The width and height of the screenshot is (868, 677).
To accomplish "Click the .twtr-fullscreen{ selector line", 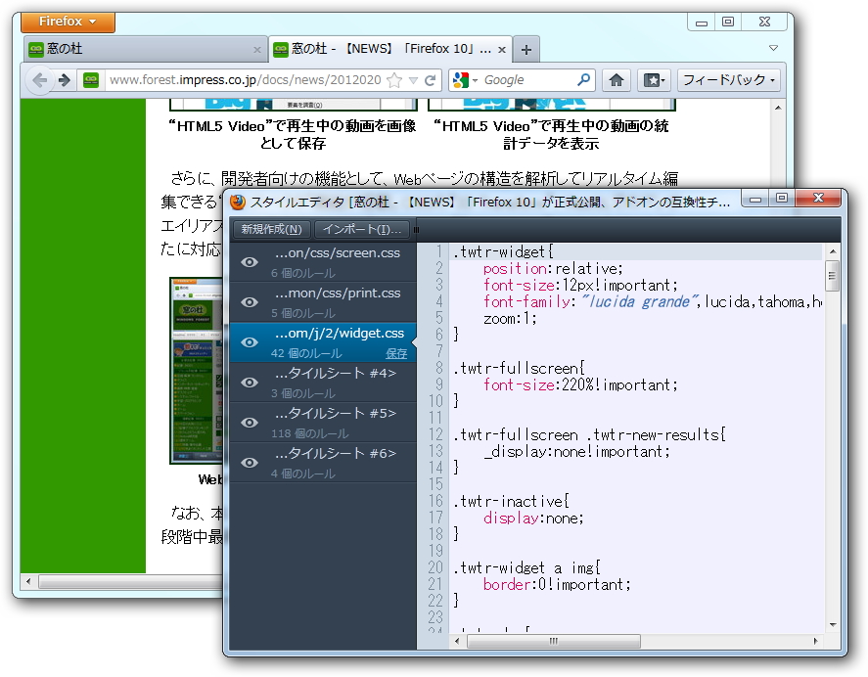I will (519, 368).
